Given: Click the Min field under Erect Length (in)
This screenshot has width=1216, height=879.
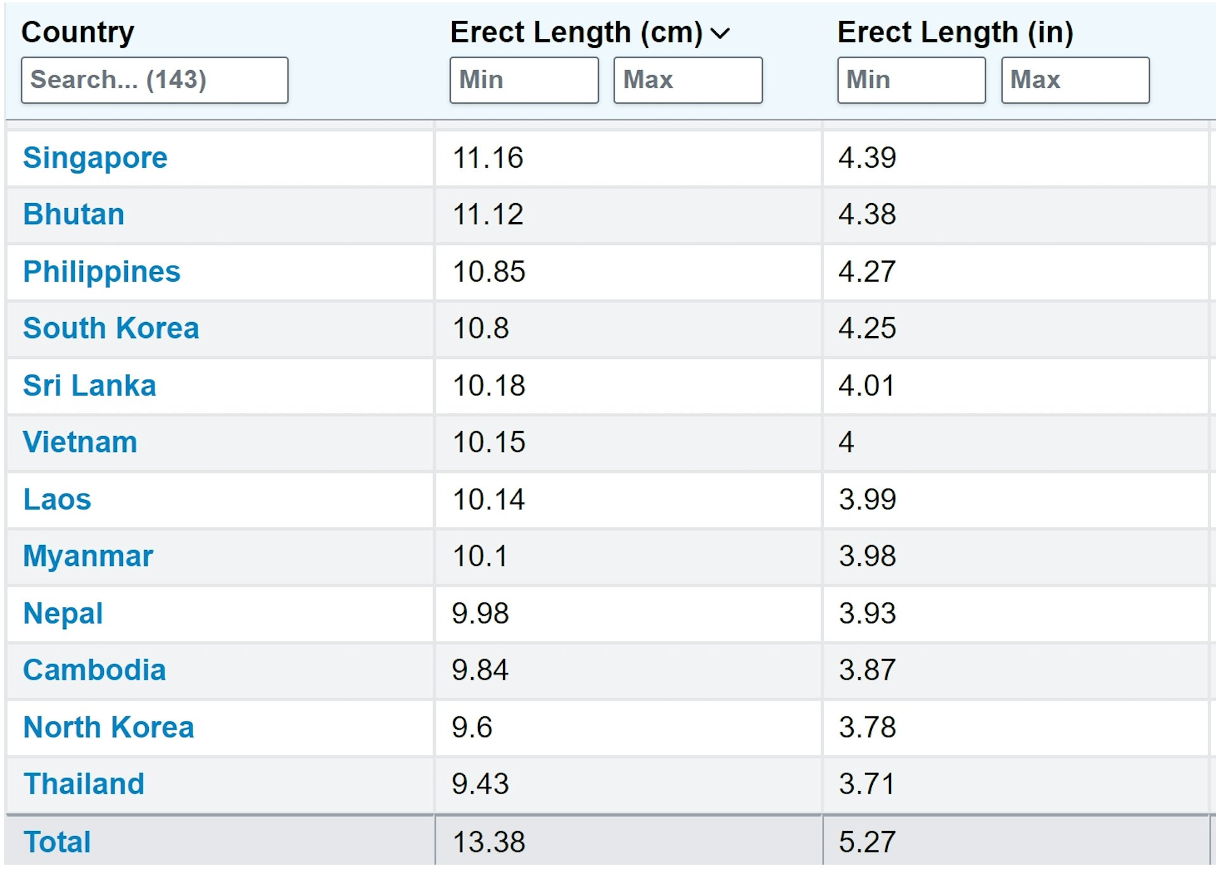Looking at the screenshot, I should [911, 80].
